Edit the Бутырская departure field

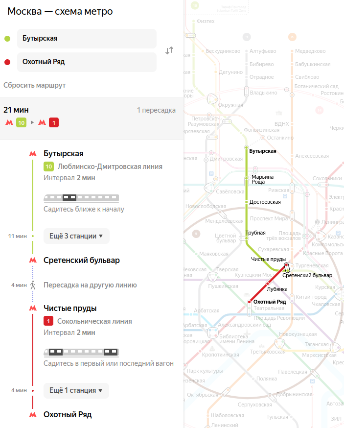tap(87, 39)
